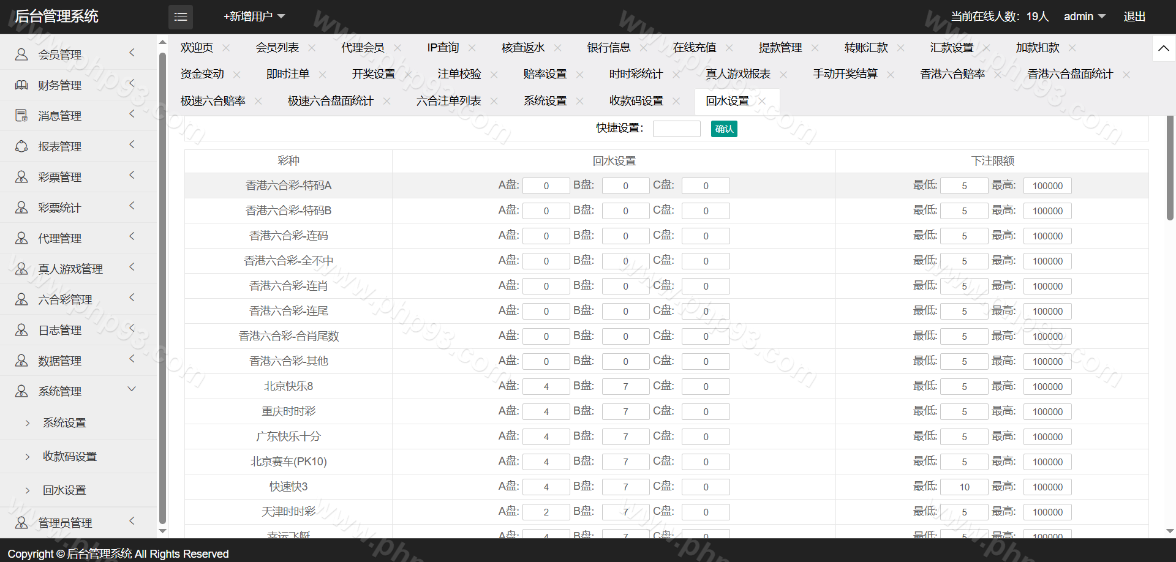Open the admin account dropdown
Screen dimensions: 1176x562
1084,17
